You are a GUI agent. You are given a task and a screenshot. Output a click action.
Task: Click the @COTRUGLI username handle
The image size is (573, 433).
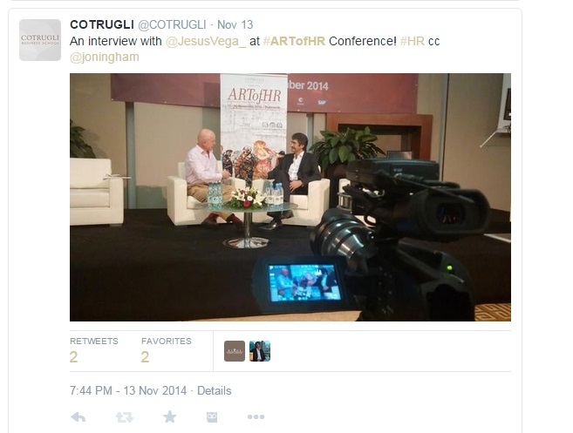click(172, 24)
